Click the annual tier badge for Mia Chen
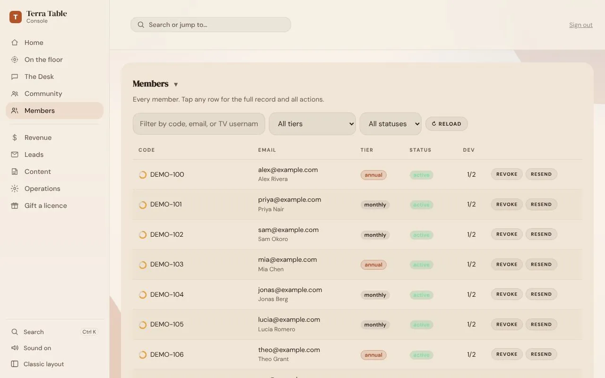 (x=373, y=265)
